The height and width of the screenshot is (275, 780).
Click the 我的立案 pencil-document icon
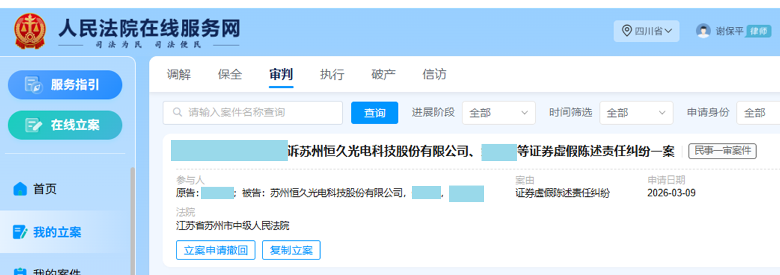[20, 232]
